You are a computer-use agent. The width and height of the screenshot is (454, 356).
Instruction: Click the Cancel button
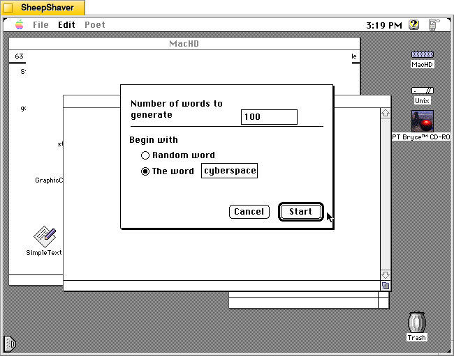(x=249, y=212)
